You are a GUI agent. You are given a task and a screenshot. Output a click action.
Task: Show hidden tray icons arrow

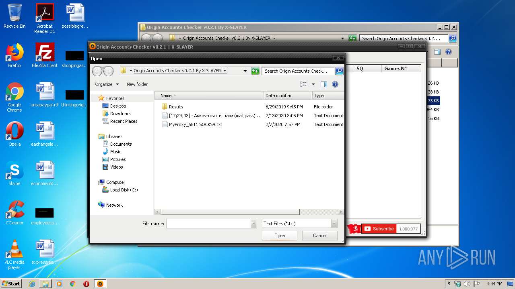(x=449, y=283)
